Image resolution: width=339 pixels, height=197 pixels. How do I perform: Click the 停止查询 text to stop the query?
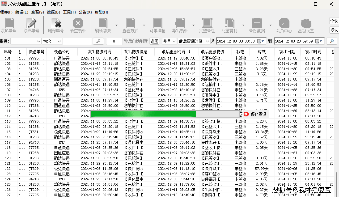(x=259, y=114)
